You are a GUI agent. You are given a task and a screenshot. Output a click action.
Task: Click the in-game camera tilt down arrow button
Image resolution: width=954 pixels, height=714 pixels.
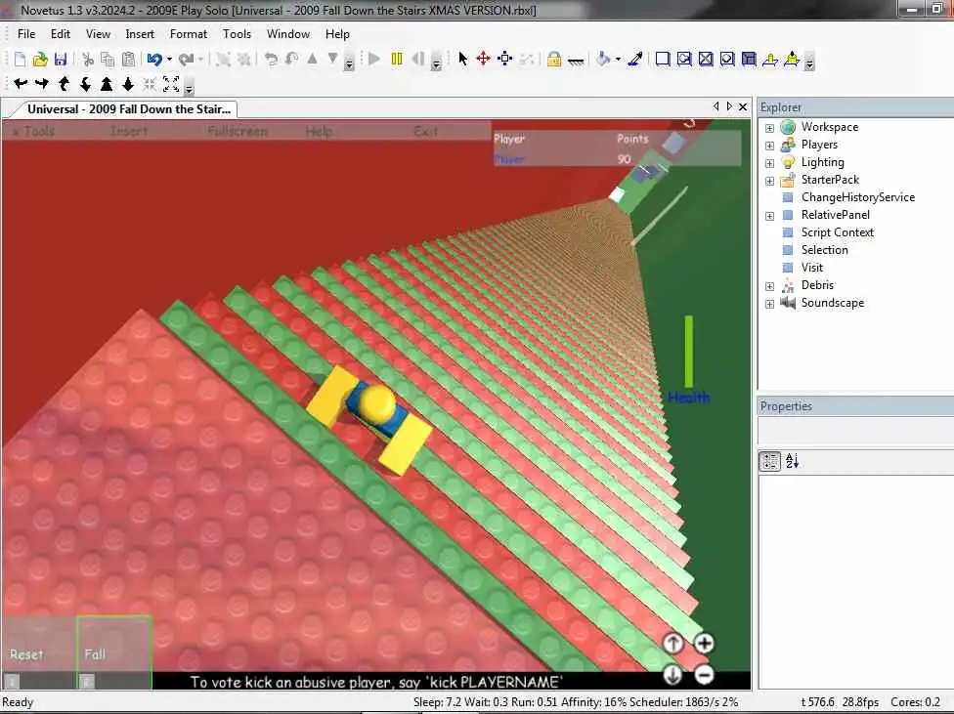point(672,675)
